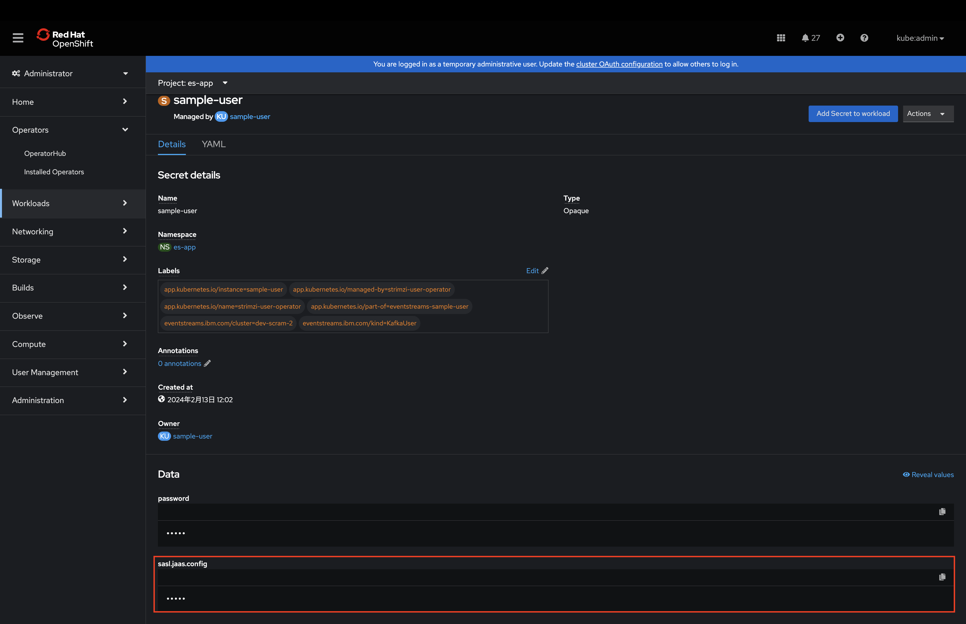
Task: Open the kube:admin user menu
Action: 920,38
